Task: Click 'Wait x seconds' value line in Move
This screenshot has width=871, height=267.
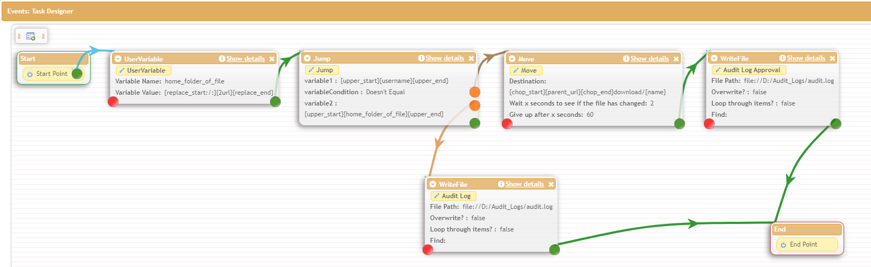Action: click(582, 103)
